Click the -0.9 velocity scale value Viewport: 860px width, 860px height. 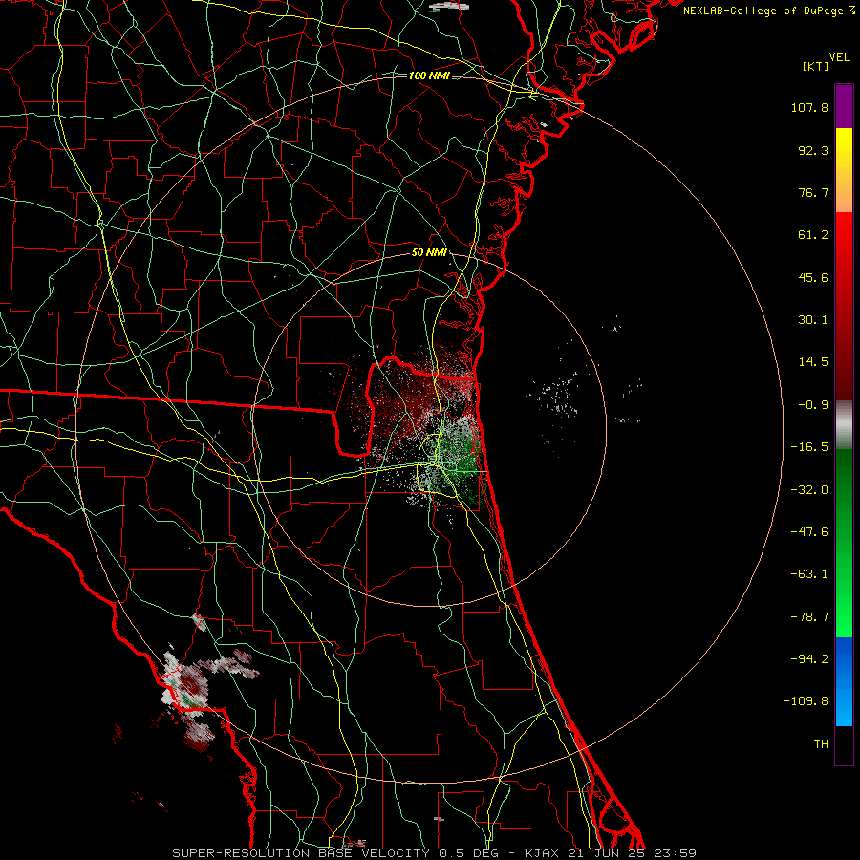813,405
